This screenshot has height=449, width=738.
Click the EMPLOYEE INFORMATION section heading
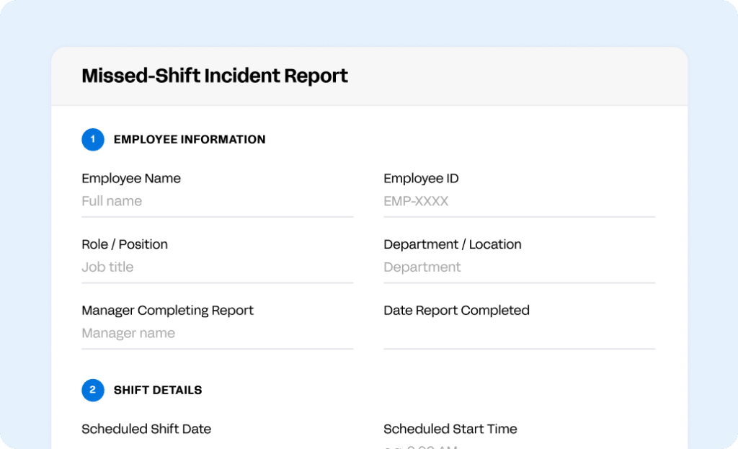click(x=190, y=140)
